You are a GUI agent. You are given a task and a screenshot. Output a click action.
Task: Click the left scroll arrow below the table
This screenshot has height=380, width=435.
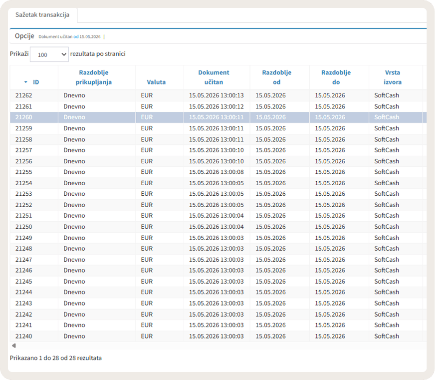(14, 346)
